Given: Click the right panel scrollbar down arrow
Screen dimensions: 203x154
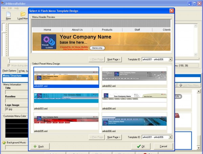Looking at the screenshot, I should pyautogui.click(x=199, y=148).
